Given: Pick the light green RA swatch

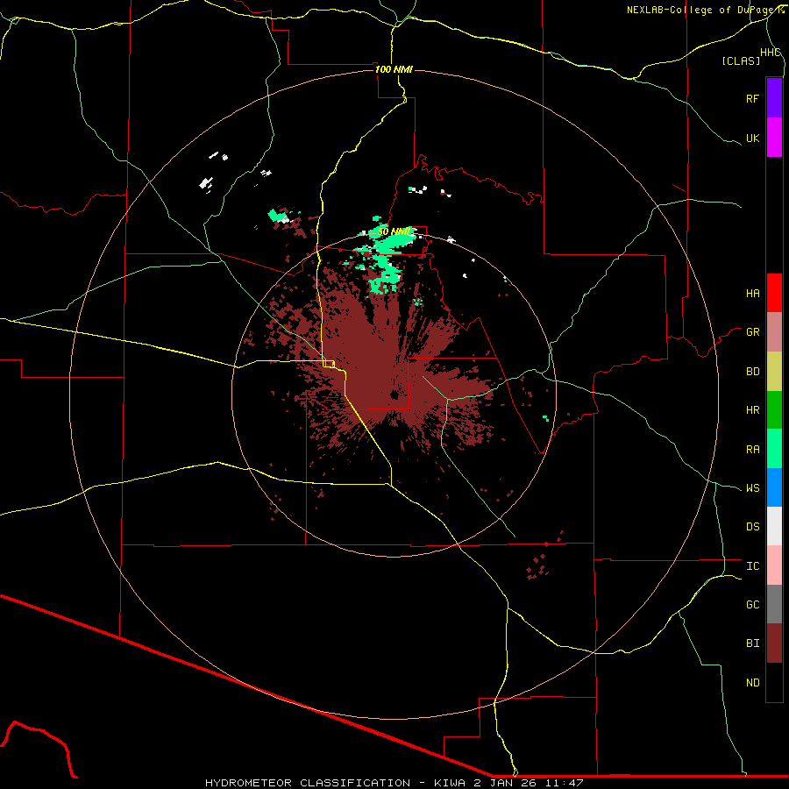Looking at the screenshot, I should [x=774, y=449].
